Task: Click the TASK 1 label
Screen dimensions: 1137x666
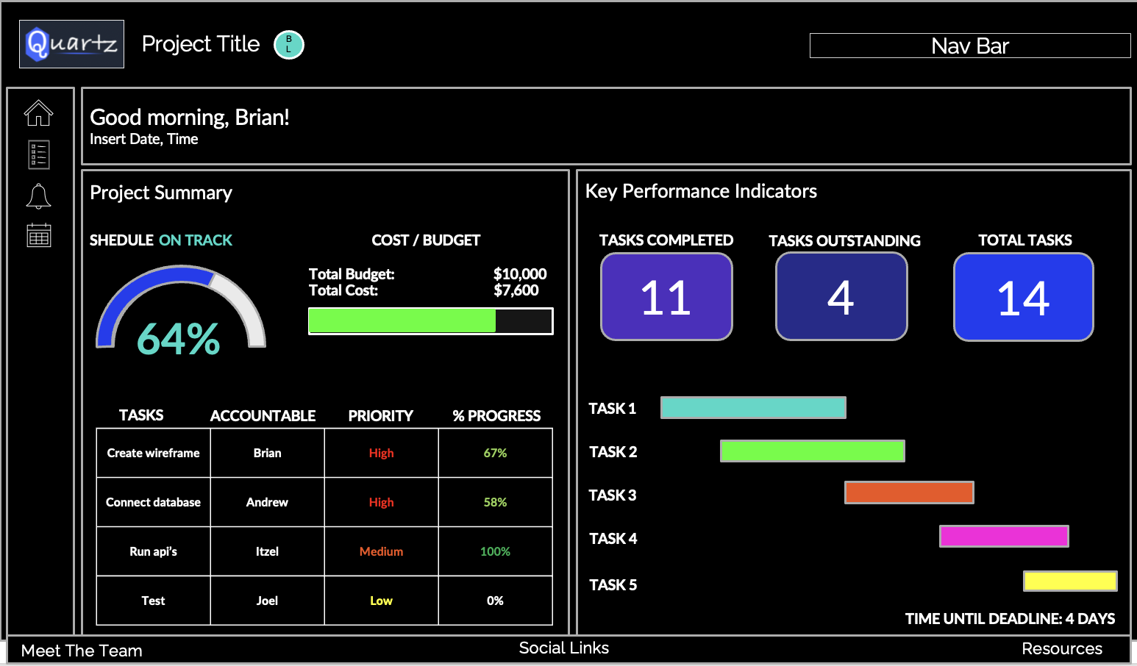Action: point(613,409)
